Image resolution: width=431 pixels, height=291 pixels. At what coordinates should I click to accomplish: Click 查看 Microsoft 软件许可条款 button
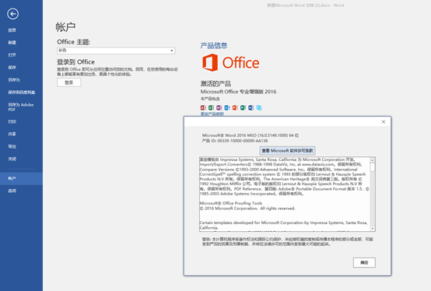(287, 151)
